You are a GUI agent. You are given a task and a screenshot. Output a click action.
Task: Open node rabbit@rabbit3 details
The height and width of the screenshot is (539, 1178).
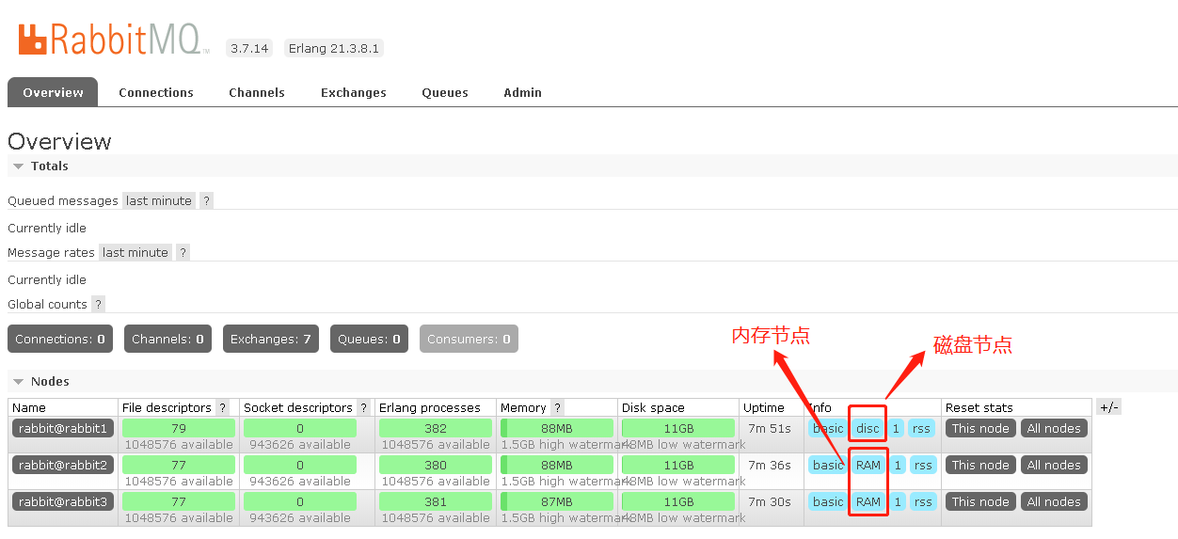(x=63, y=501)
